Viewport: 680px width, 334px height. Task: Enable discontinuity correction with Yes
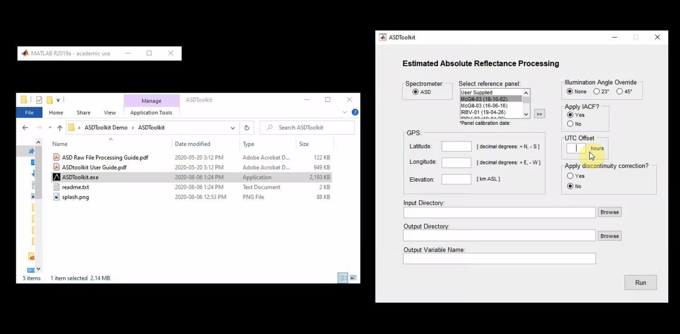(x=570, y=176)
